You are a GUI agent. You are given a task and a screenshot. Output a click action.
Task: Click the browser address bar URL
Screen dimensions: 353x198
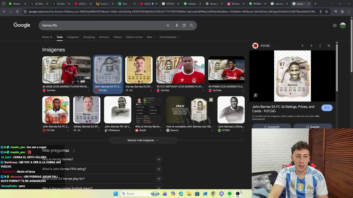tap(172, 12)
